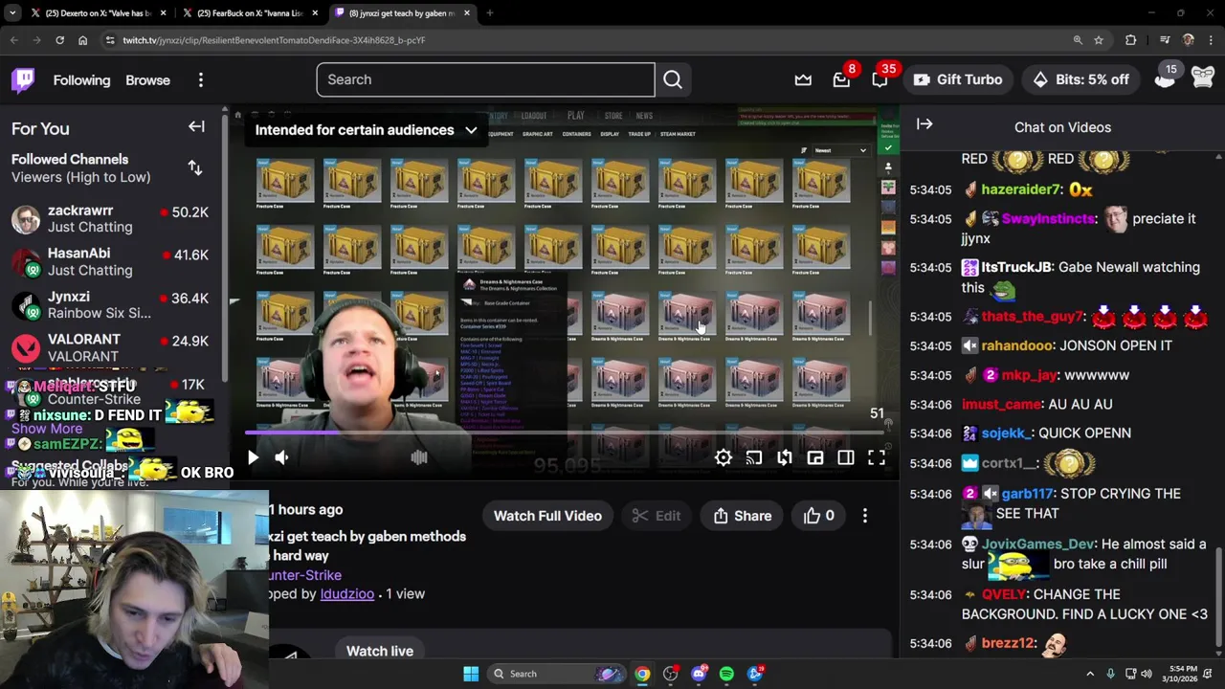Select the jynxzi Twitch clip tab

pos(402,13)
